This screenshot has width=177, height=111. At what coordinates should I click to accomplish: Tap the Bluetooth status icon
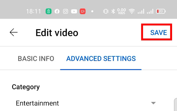(x=113, y=11)
